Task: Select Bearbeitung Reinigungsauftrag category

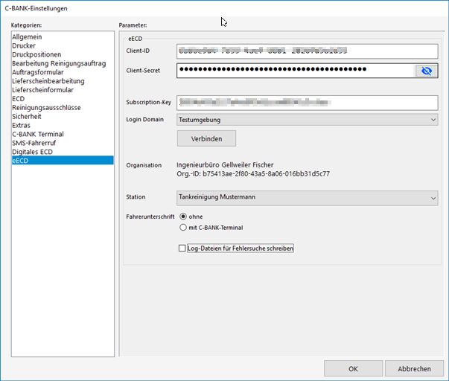Action: (59, 63)
